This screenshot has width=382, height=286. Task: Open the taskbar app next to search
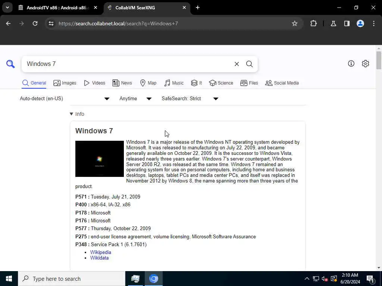(135, 279)
